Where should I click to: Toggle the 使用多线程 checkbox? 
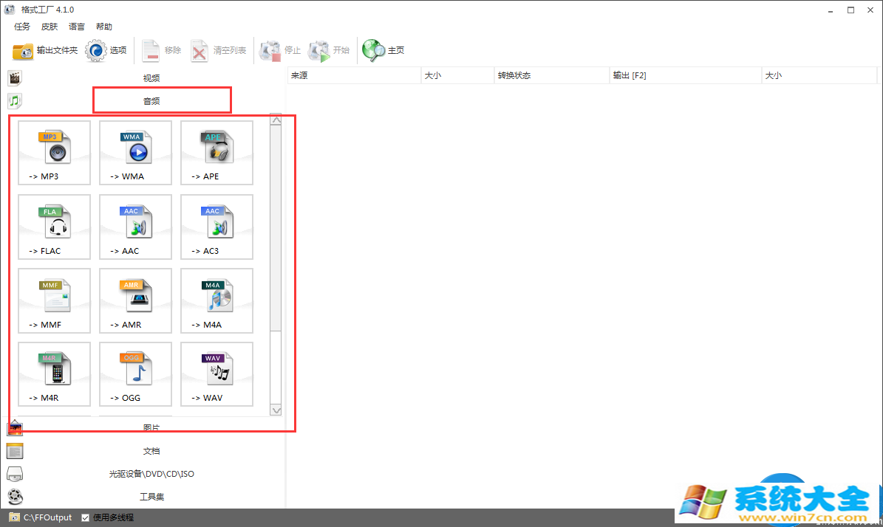tap(86, 517)
